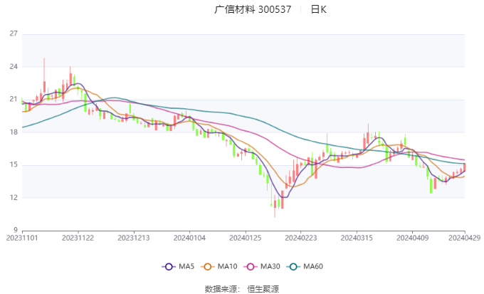
Task: Click the 9 price axis label
Action: coord(16,230)
